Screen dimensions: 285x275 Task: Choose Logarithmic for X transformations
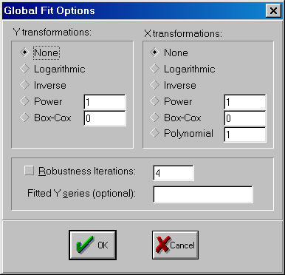click(x=154, y=69)
